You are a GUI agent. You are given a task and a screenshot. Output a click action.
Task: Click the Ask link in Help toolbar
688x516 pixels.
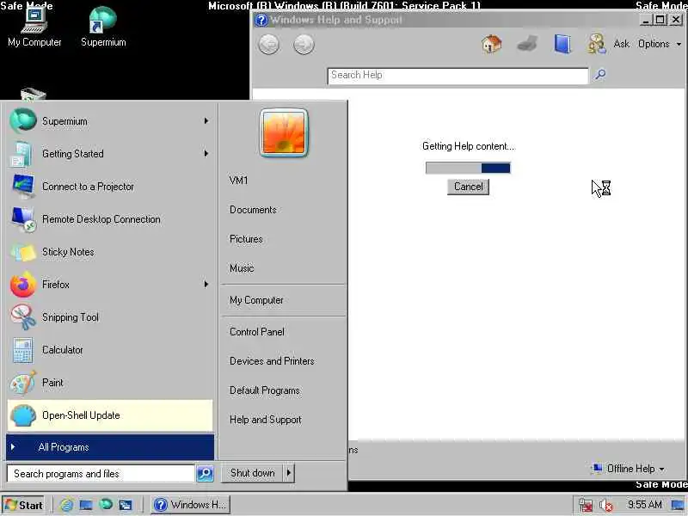621,44
